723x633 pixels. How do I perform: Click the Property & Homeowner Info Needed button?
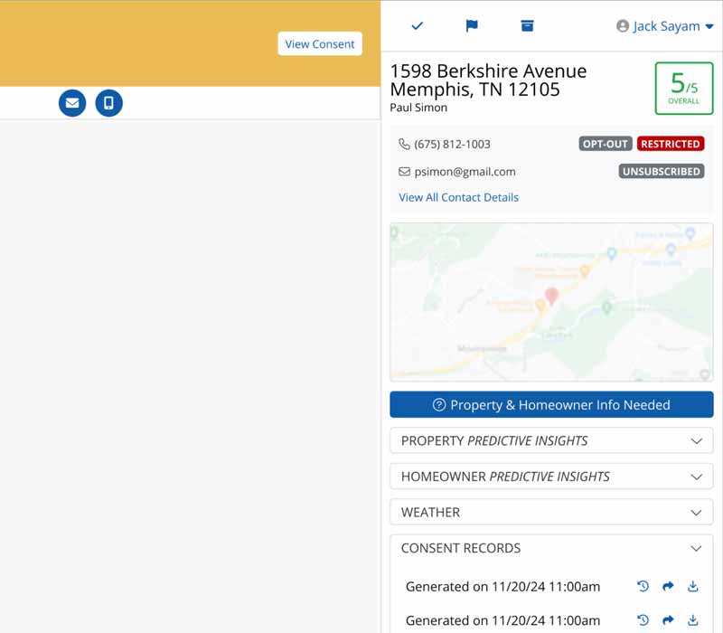tap(551, 404)
